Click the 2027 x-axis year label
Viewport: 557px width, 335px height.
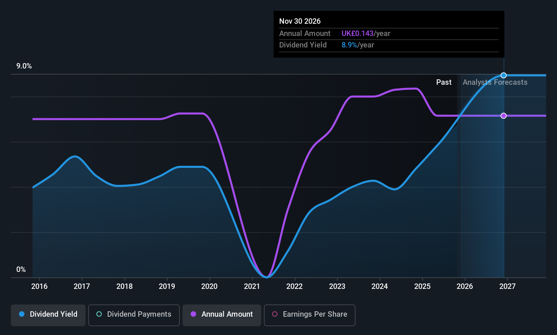507,287
